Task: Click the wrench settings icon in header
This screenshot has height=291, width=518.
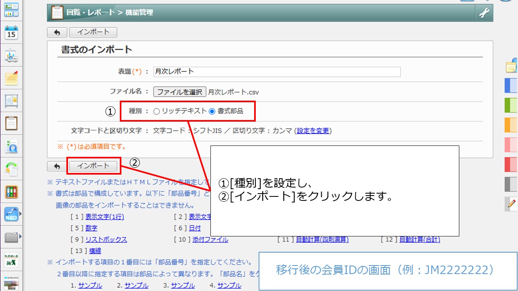Action: (484, 13)
